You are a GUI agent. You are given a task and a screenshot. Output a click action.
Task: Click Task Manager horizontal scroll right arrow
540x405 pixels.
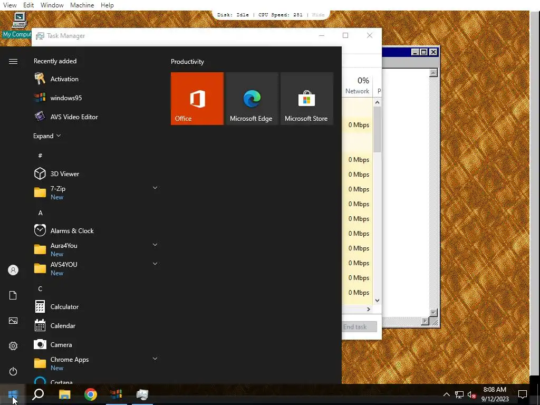pos(369,309)
